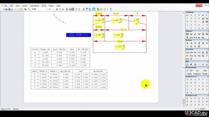The image size is (209, 117).
Task: Collapse the Plot panel
Action: point(208,62)
